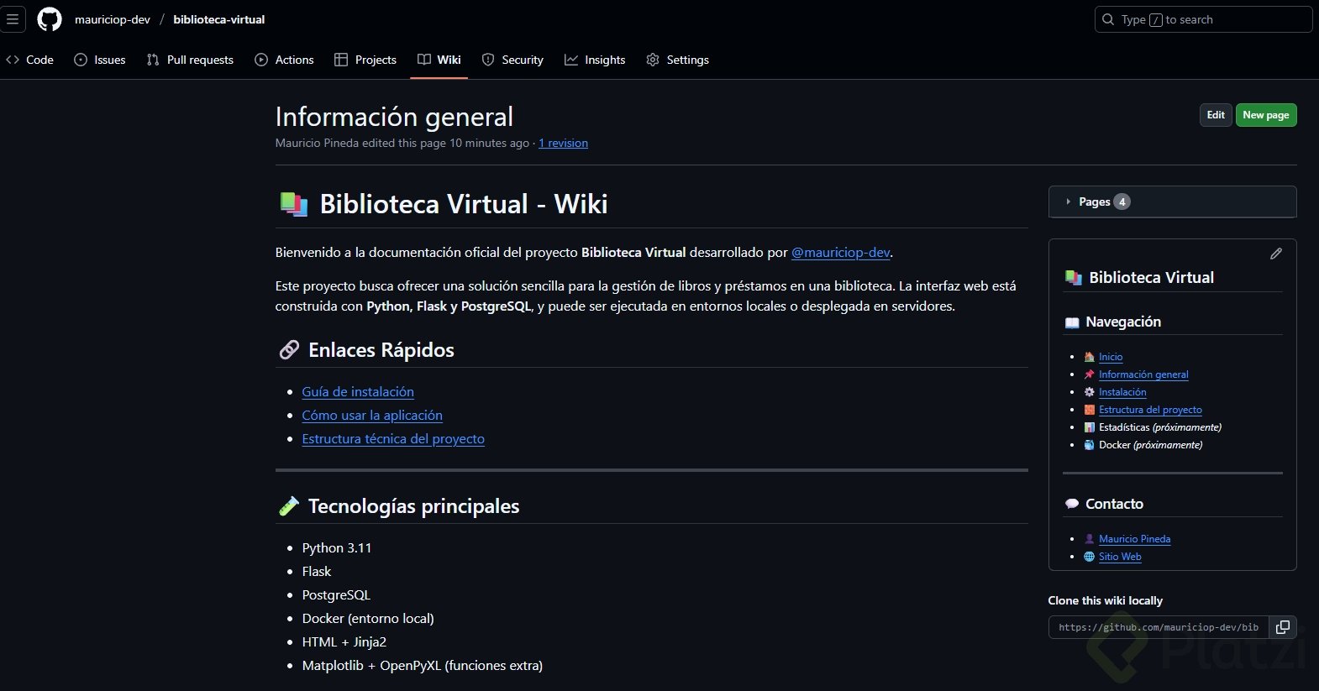Open the Issues tab
The image size is (1319, 691).
100,60
